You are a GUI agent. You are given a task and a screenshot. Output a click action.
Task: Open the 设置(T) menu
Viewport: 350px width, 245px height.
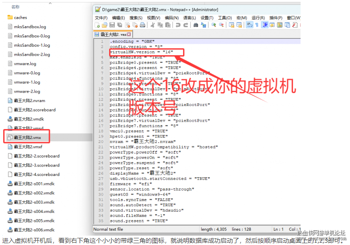point(207,18)
